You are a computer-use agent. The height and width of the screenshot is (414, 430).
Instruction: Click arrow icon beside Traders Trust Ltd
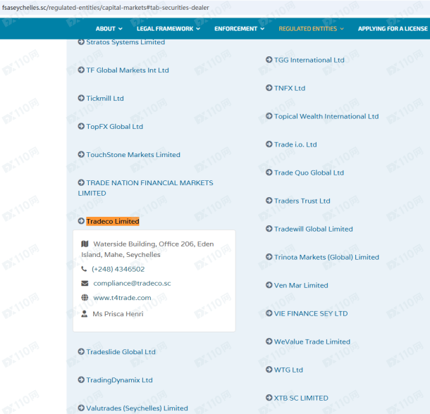click(x=269, y=201)
